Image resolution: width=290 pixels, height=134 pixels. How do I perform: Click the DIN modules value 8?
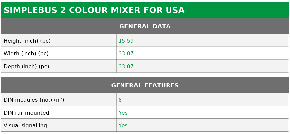tap(120, 100)
